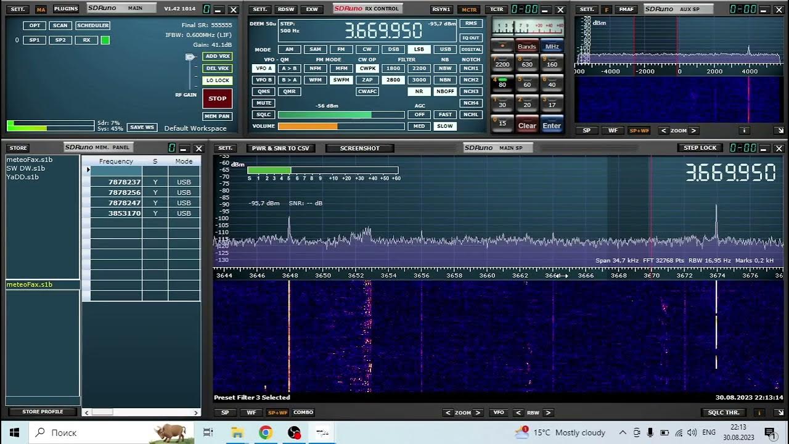Toggle LO LOCK in Main panel
The image size is (789, 444).
coord(218,80)
